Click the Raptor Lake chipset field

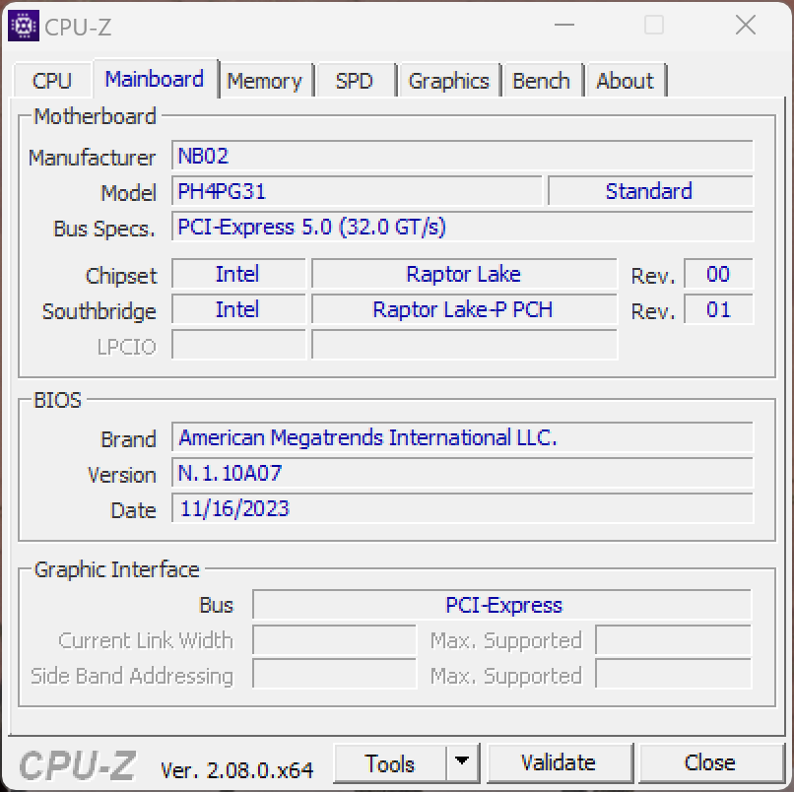coord(464,274)
